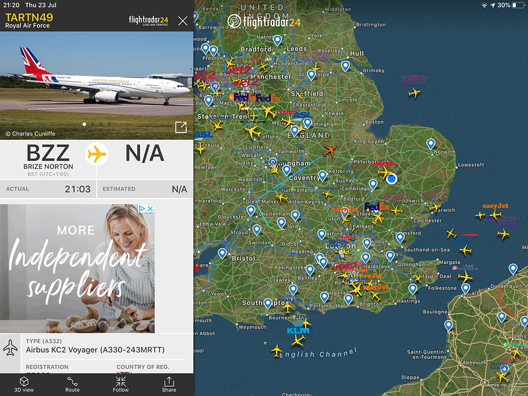
Task: Tap the KLM aircraft over English Channel
Action: [x=298, y=340]
